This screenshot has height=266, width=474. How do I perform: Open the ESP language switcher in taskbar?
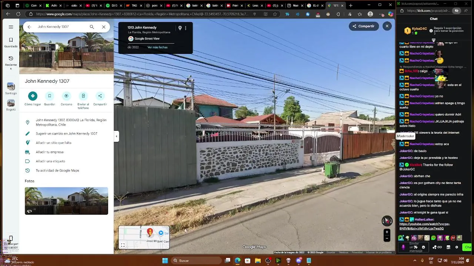pos(431,260)
